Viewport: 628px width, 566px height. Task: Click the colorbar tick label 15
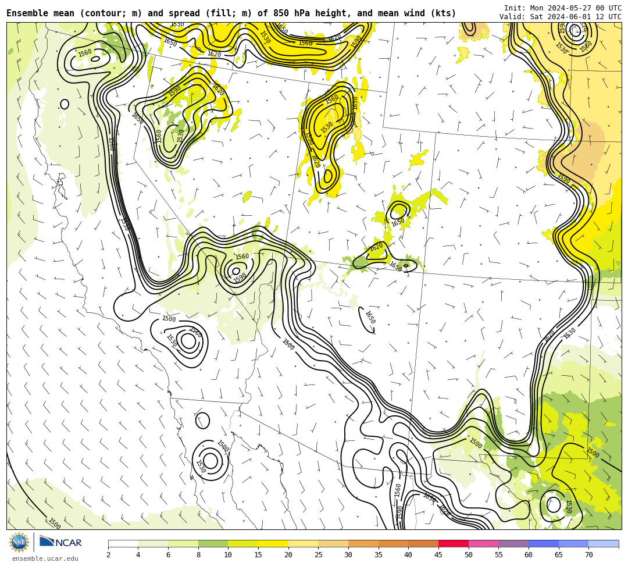[258, 555]
